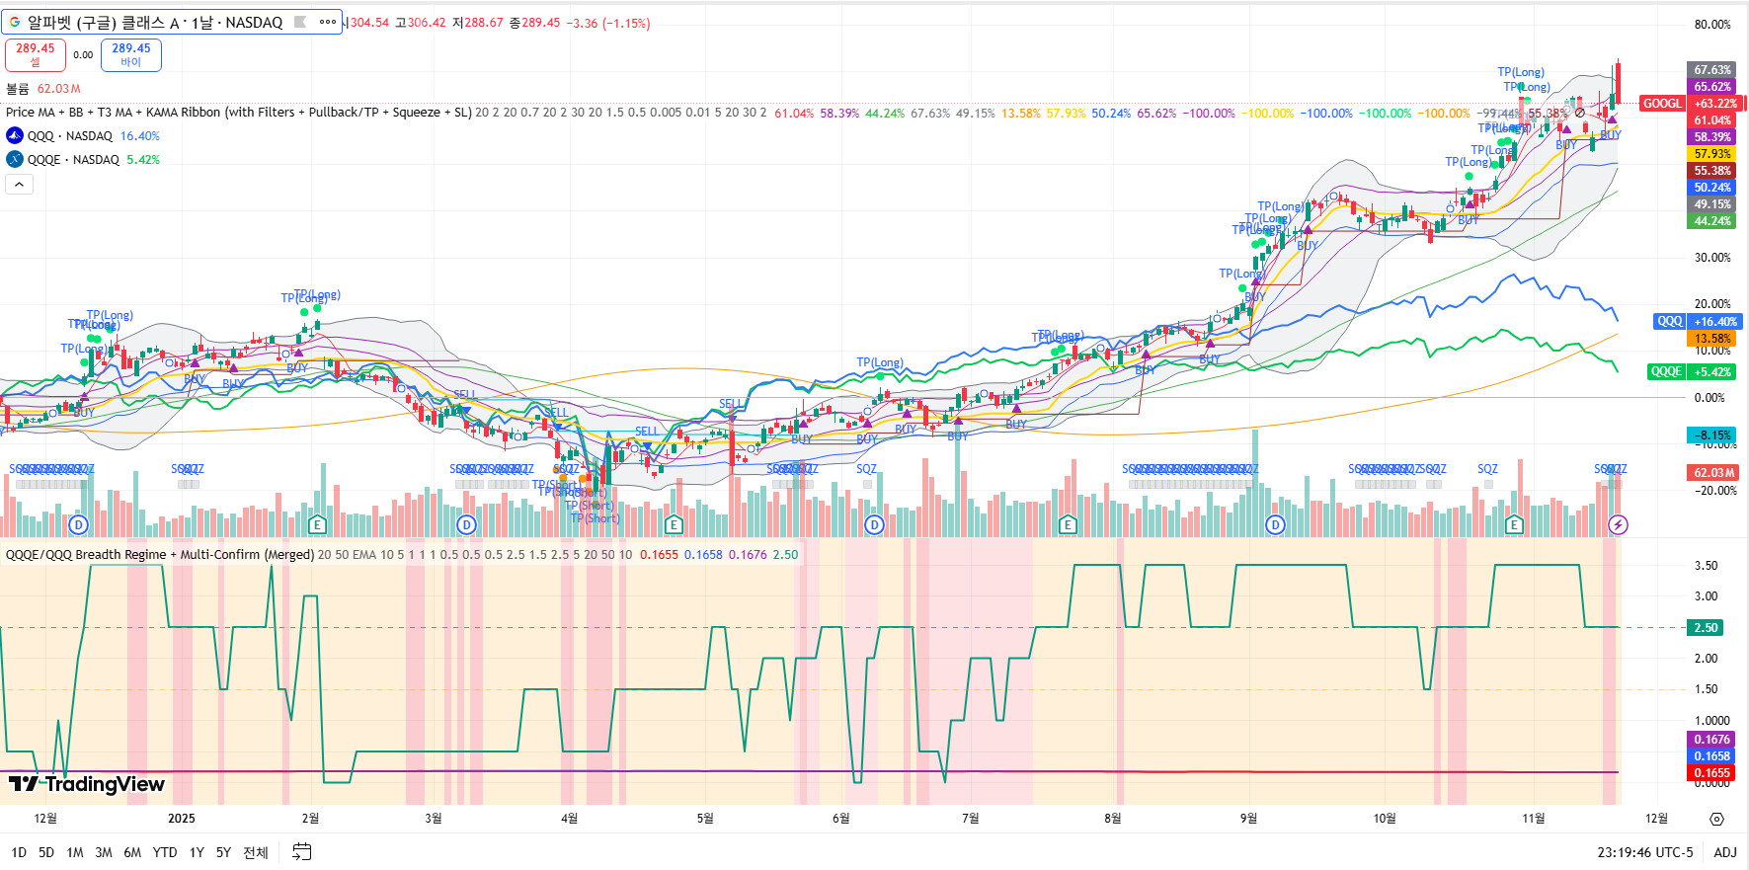Select the Price MA + BB + T3 MA indicator legend
The height and width of the screenshot is (870, 1749).
pos(238,112)
